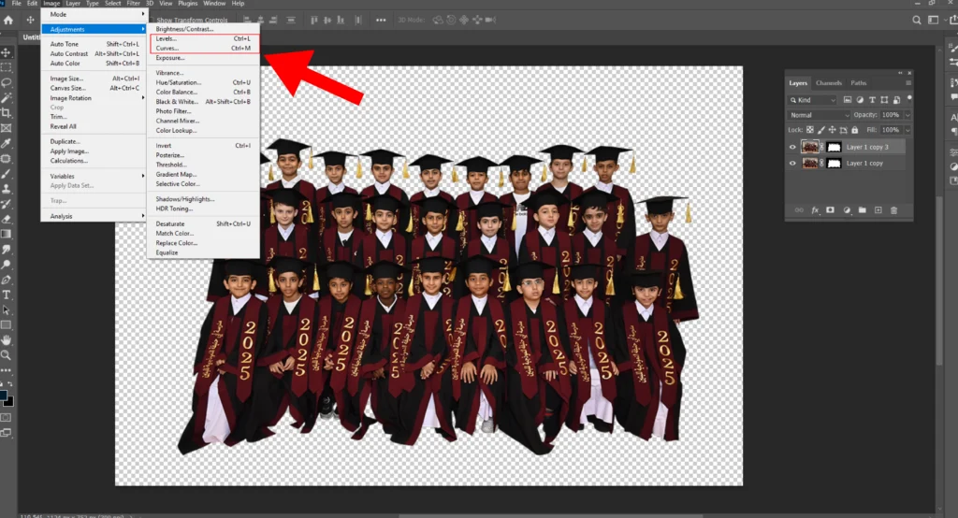Select the Eyedropper tool
958x518 pixels.
(x=7, y=143)
